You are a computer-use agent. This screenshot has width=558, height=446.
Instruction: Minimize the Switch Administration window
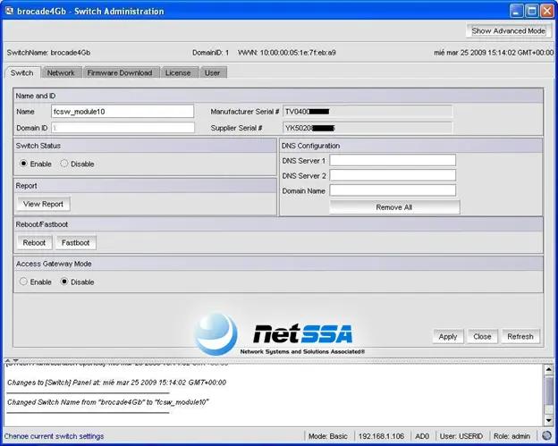point(516,11)
